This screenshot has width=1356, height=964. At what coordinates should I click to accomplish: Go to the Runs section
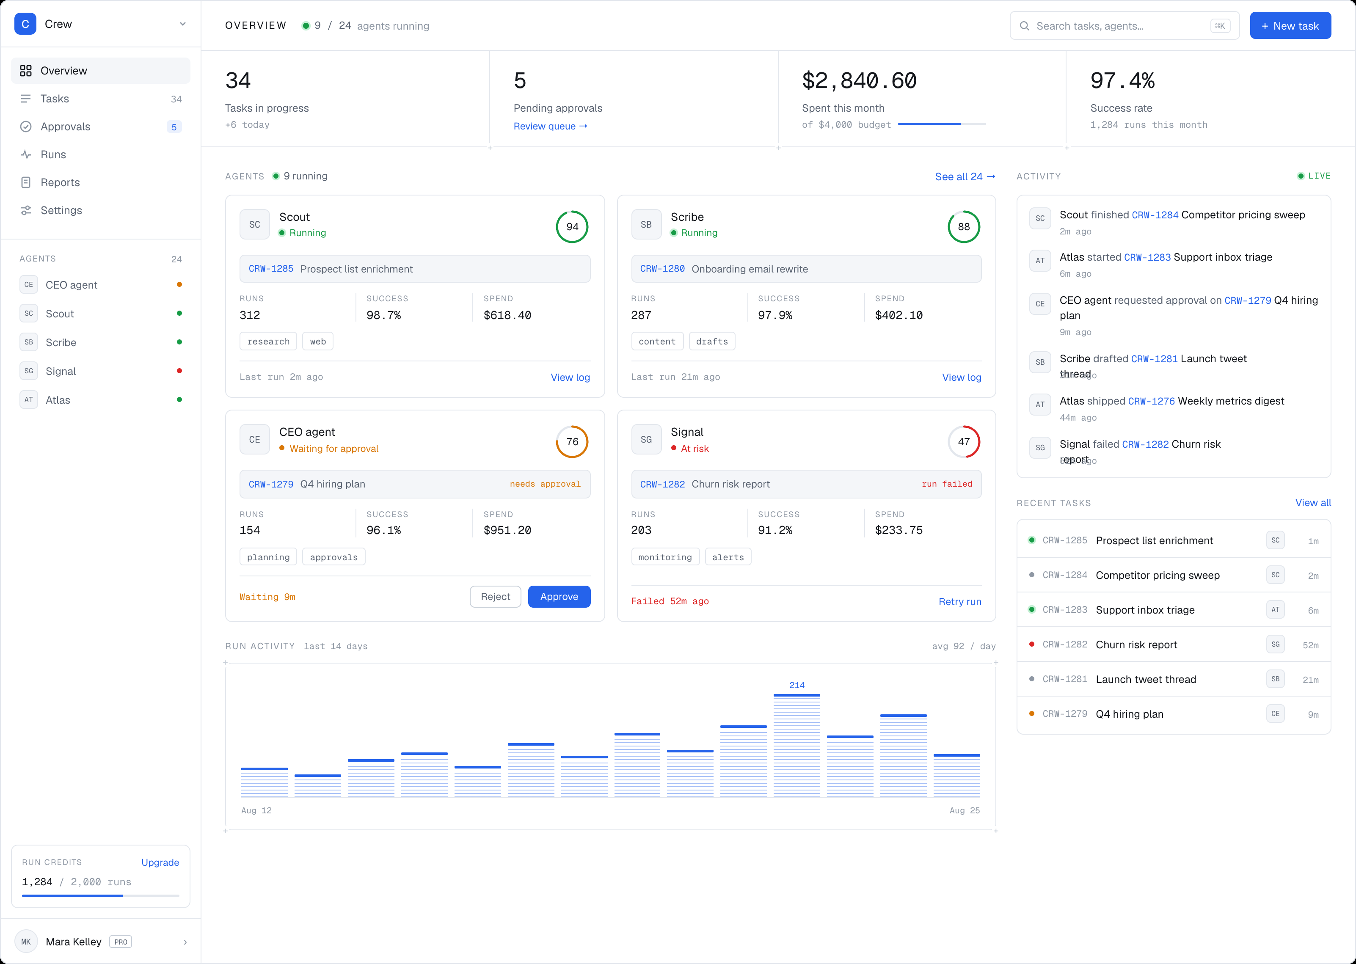tap(101, 154)
